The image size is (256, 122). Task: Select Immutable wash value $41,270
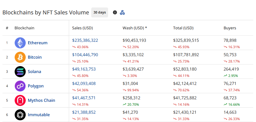click(x=130, y=112)
